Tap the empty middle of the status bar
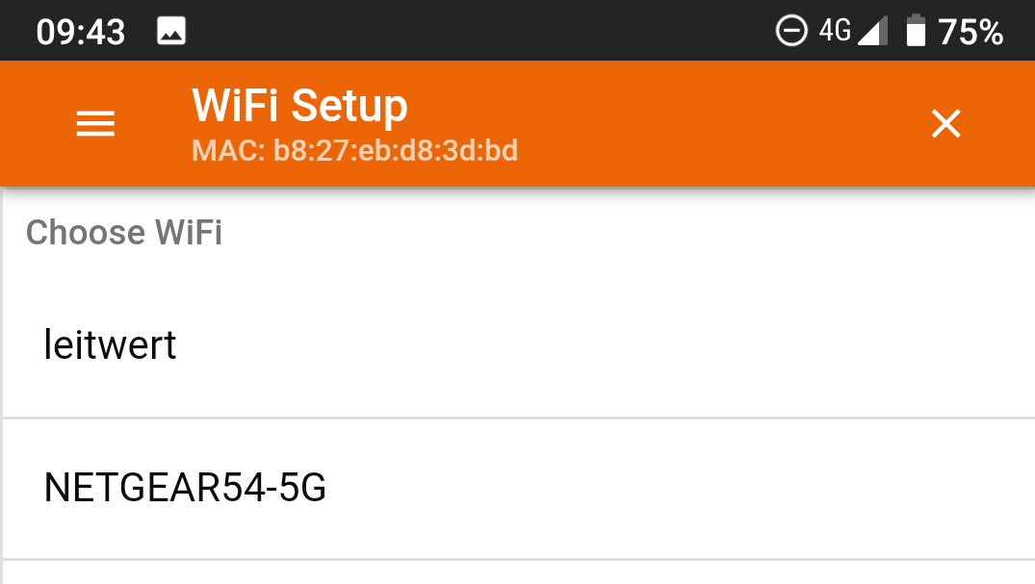1035x584 pixels. point(481,32)
